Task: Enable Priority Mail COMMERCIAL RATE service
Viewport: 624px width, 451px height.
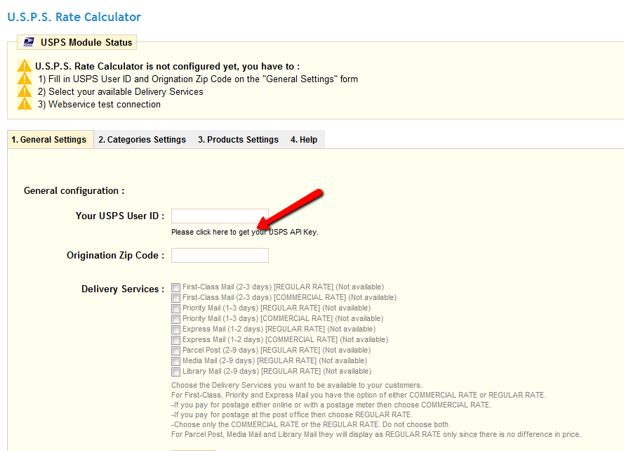Action: (175, 319)
